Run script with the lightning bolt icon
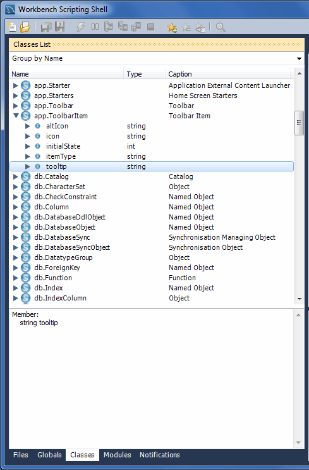This screenshot has height=470, width=309. [x=80, y=27]
